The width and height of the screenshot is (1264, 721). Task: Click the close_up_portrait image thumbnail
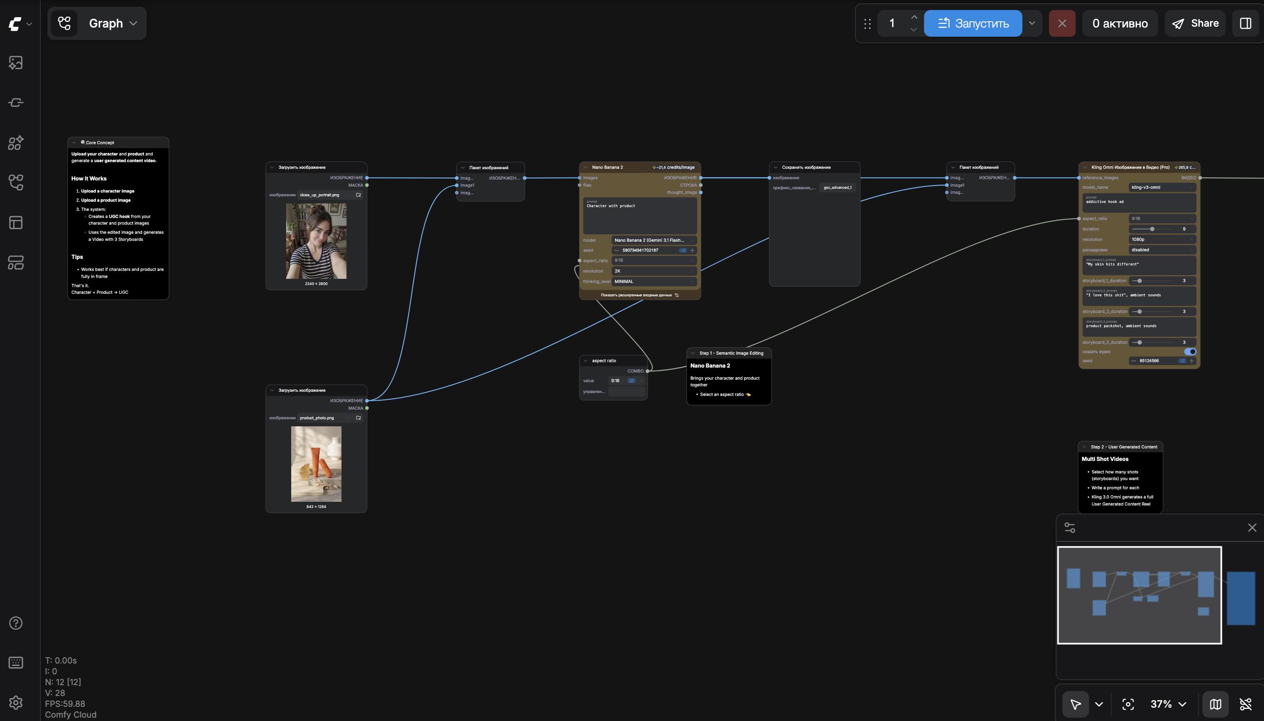(316, 241)
